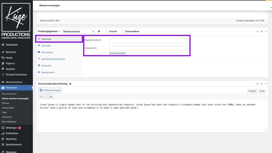Collapse the Korte productbeschrijving panel
The width and height of the screenshot is (272, 153).
point(266,83)
